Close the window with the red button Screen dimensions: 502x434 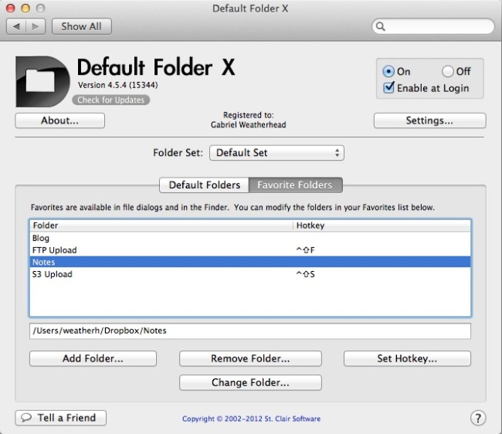[11, 8]
